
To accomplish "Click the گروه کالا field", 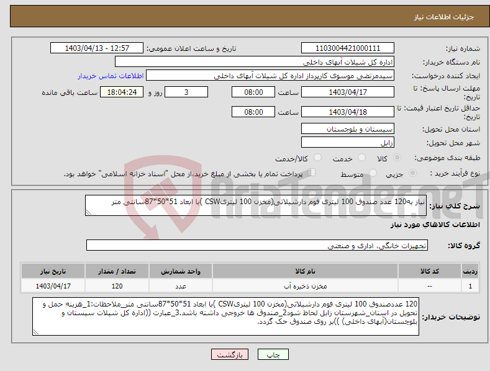I will tap(257, 246).
